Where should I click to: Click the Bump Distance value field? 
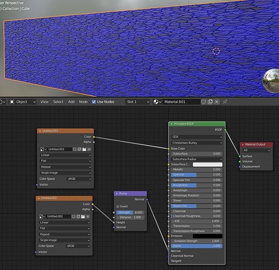tap(130, 218)
